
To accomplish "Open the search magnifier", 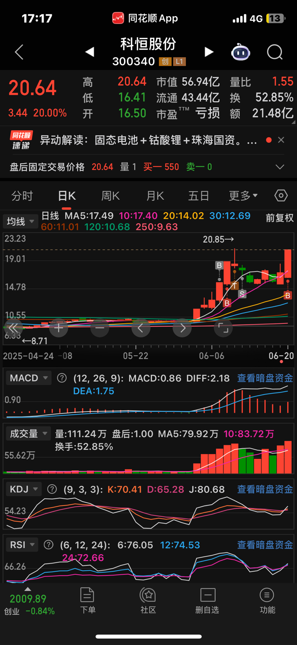I will click(275, 52).
